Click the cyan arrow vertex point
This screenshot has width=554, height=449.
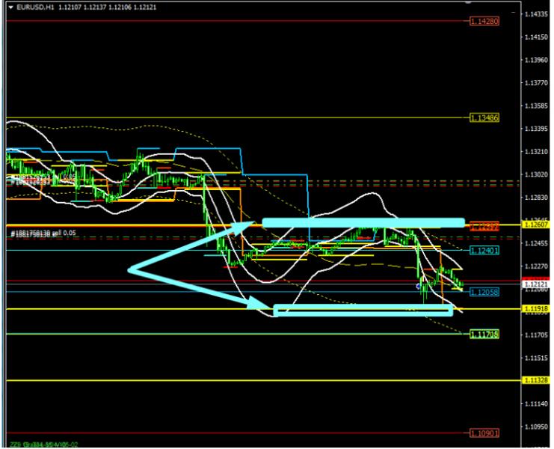click(130, 270)
